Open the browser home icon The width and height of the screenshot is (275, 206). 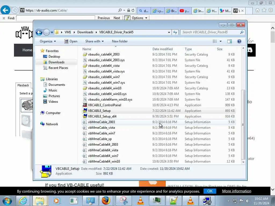tap(257, 10)
